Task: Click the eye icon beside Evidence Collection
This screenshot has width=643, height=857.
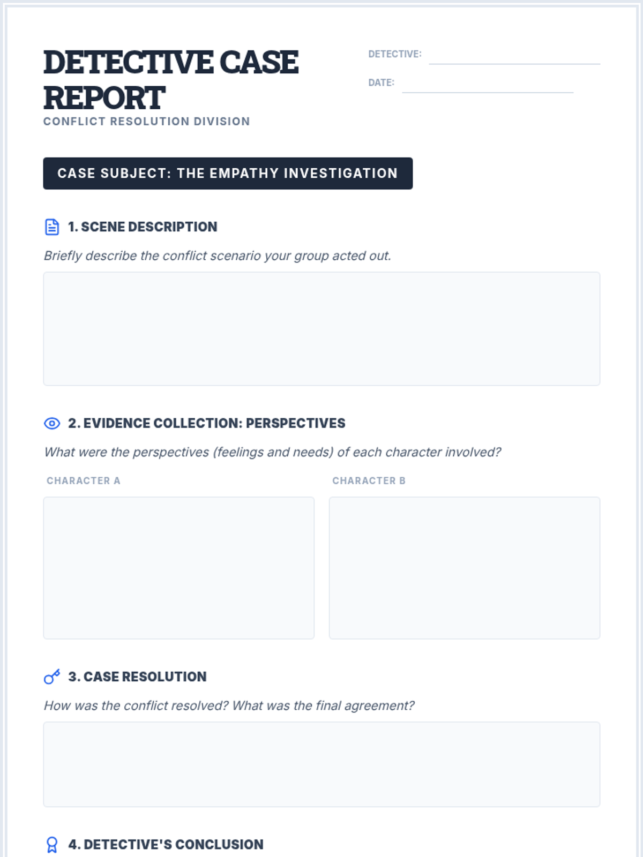Action: coord(52,424)
